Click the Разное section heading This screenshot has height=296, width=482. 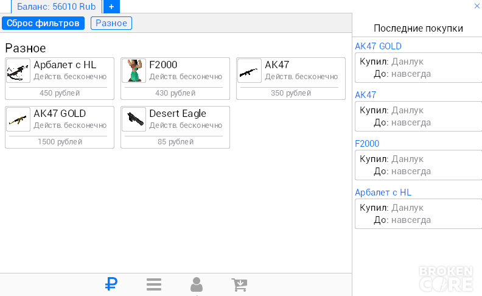pos(26,48)
